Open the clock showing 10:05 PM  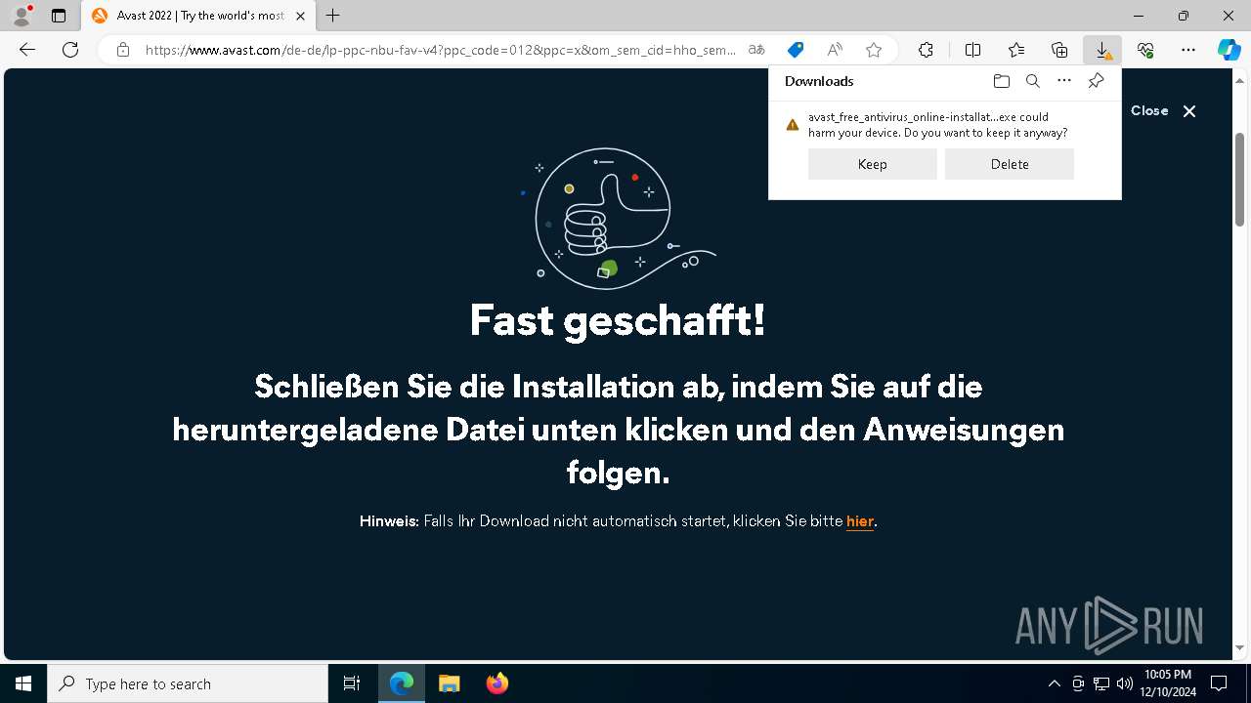coord(1169,683)
